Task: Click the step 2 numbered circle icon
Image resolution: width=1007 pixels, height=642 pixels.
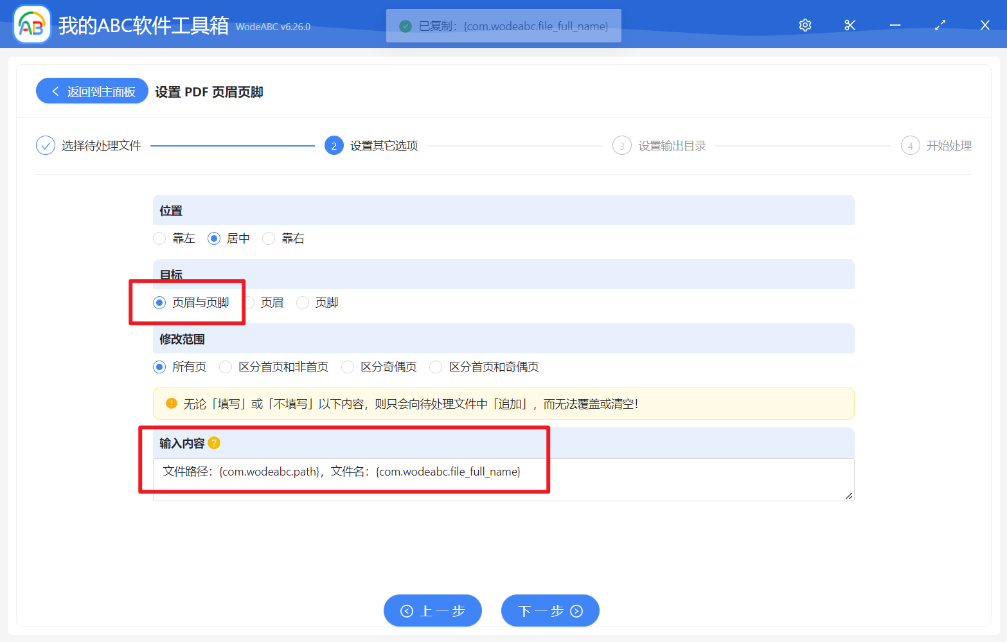Action: point(334,146)
